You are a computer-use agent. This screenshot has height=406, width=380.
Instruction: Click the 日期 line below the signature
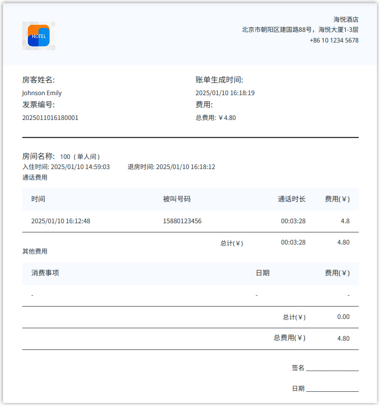pos(332,389)
